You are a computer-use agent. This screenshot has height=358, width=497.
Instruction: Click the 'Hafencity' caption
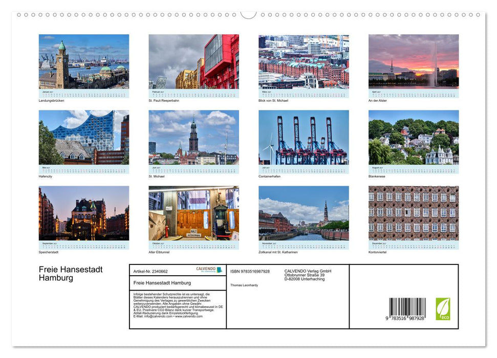pos(46,176)
